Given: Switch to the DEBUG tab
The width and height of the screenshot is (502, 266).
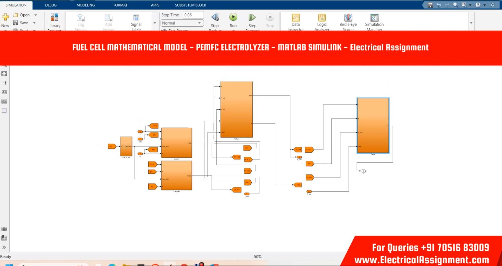Looking at the screenshot, I should click(51, 5).
